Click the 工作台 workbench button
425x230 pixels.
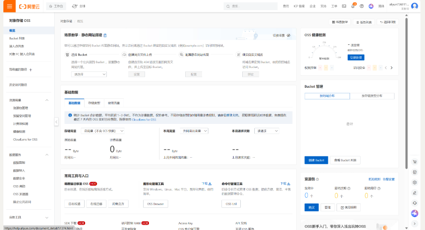(x=56, y=6)
